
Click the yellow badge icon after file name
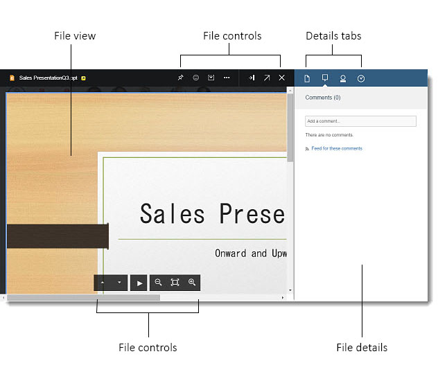[83, 78]
